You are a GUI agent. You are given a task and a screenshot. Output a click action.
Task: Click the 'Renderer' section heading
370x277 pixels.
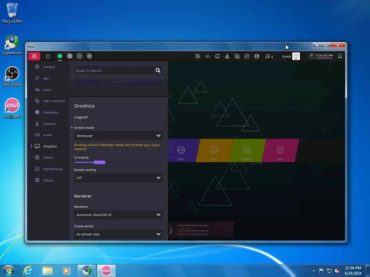tap(83, 196)
